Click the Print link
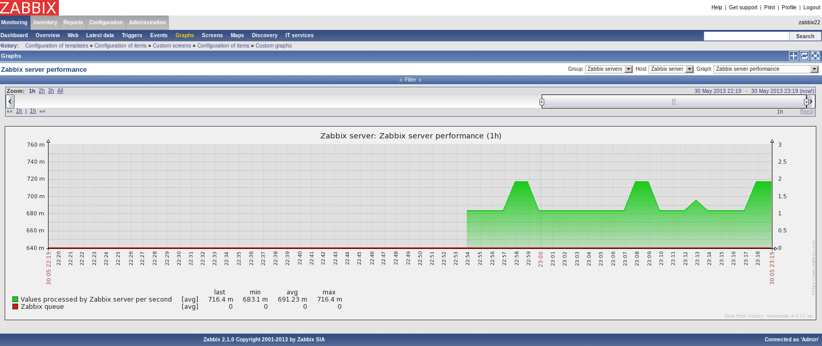This screenshot has width=822, height=346. (769, 8)
